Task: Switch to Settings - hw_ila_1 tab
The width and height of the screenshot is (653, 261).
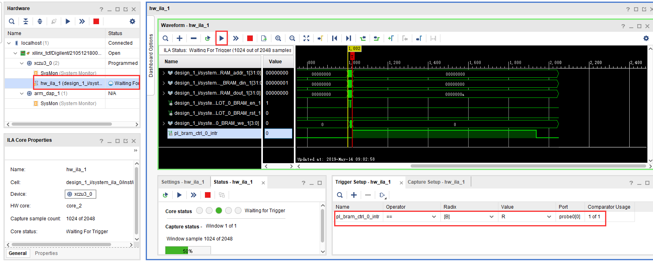Action: (183, 182)
